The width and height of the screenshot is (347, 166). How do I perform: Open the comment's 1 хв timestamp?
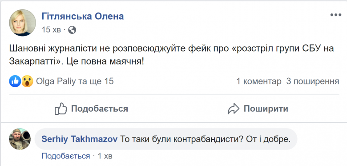(x=105, y=156)
